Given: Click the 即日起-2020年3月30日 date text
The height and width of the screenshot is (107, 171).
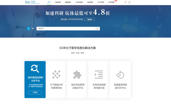Looking at the screenshot, I should tap(72, 19).
